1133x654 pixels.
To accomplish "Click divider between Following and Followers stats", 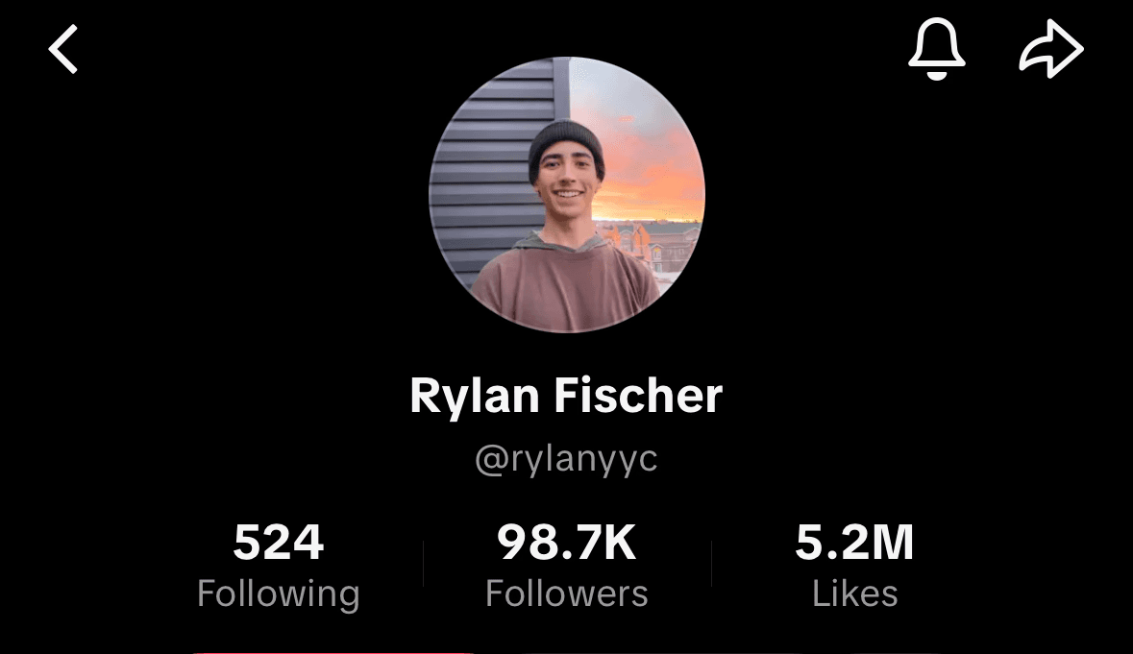I will pyautogui.click(x=424, y=563).
